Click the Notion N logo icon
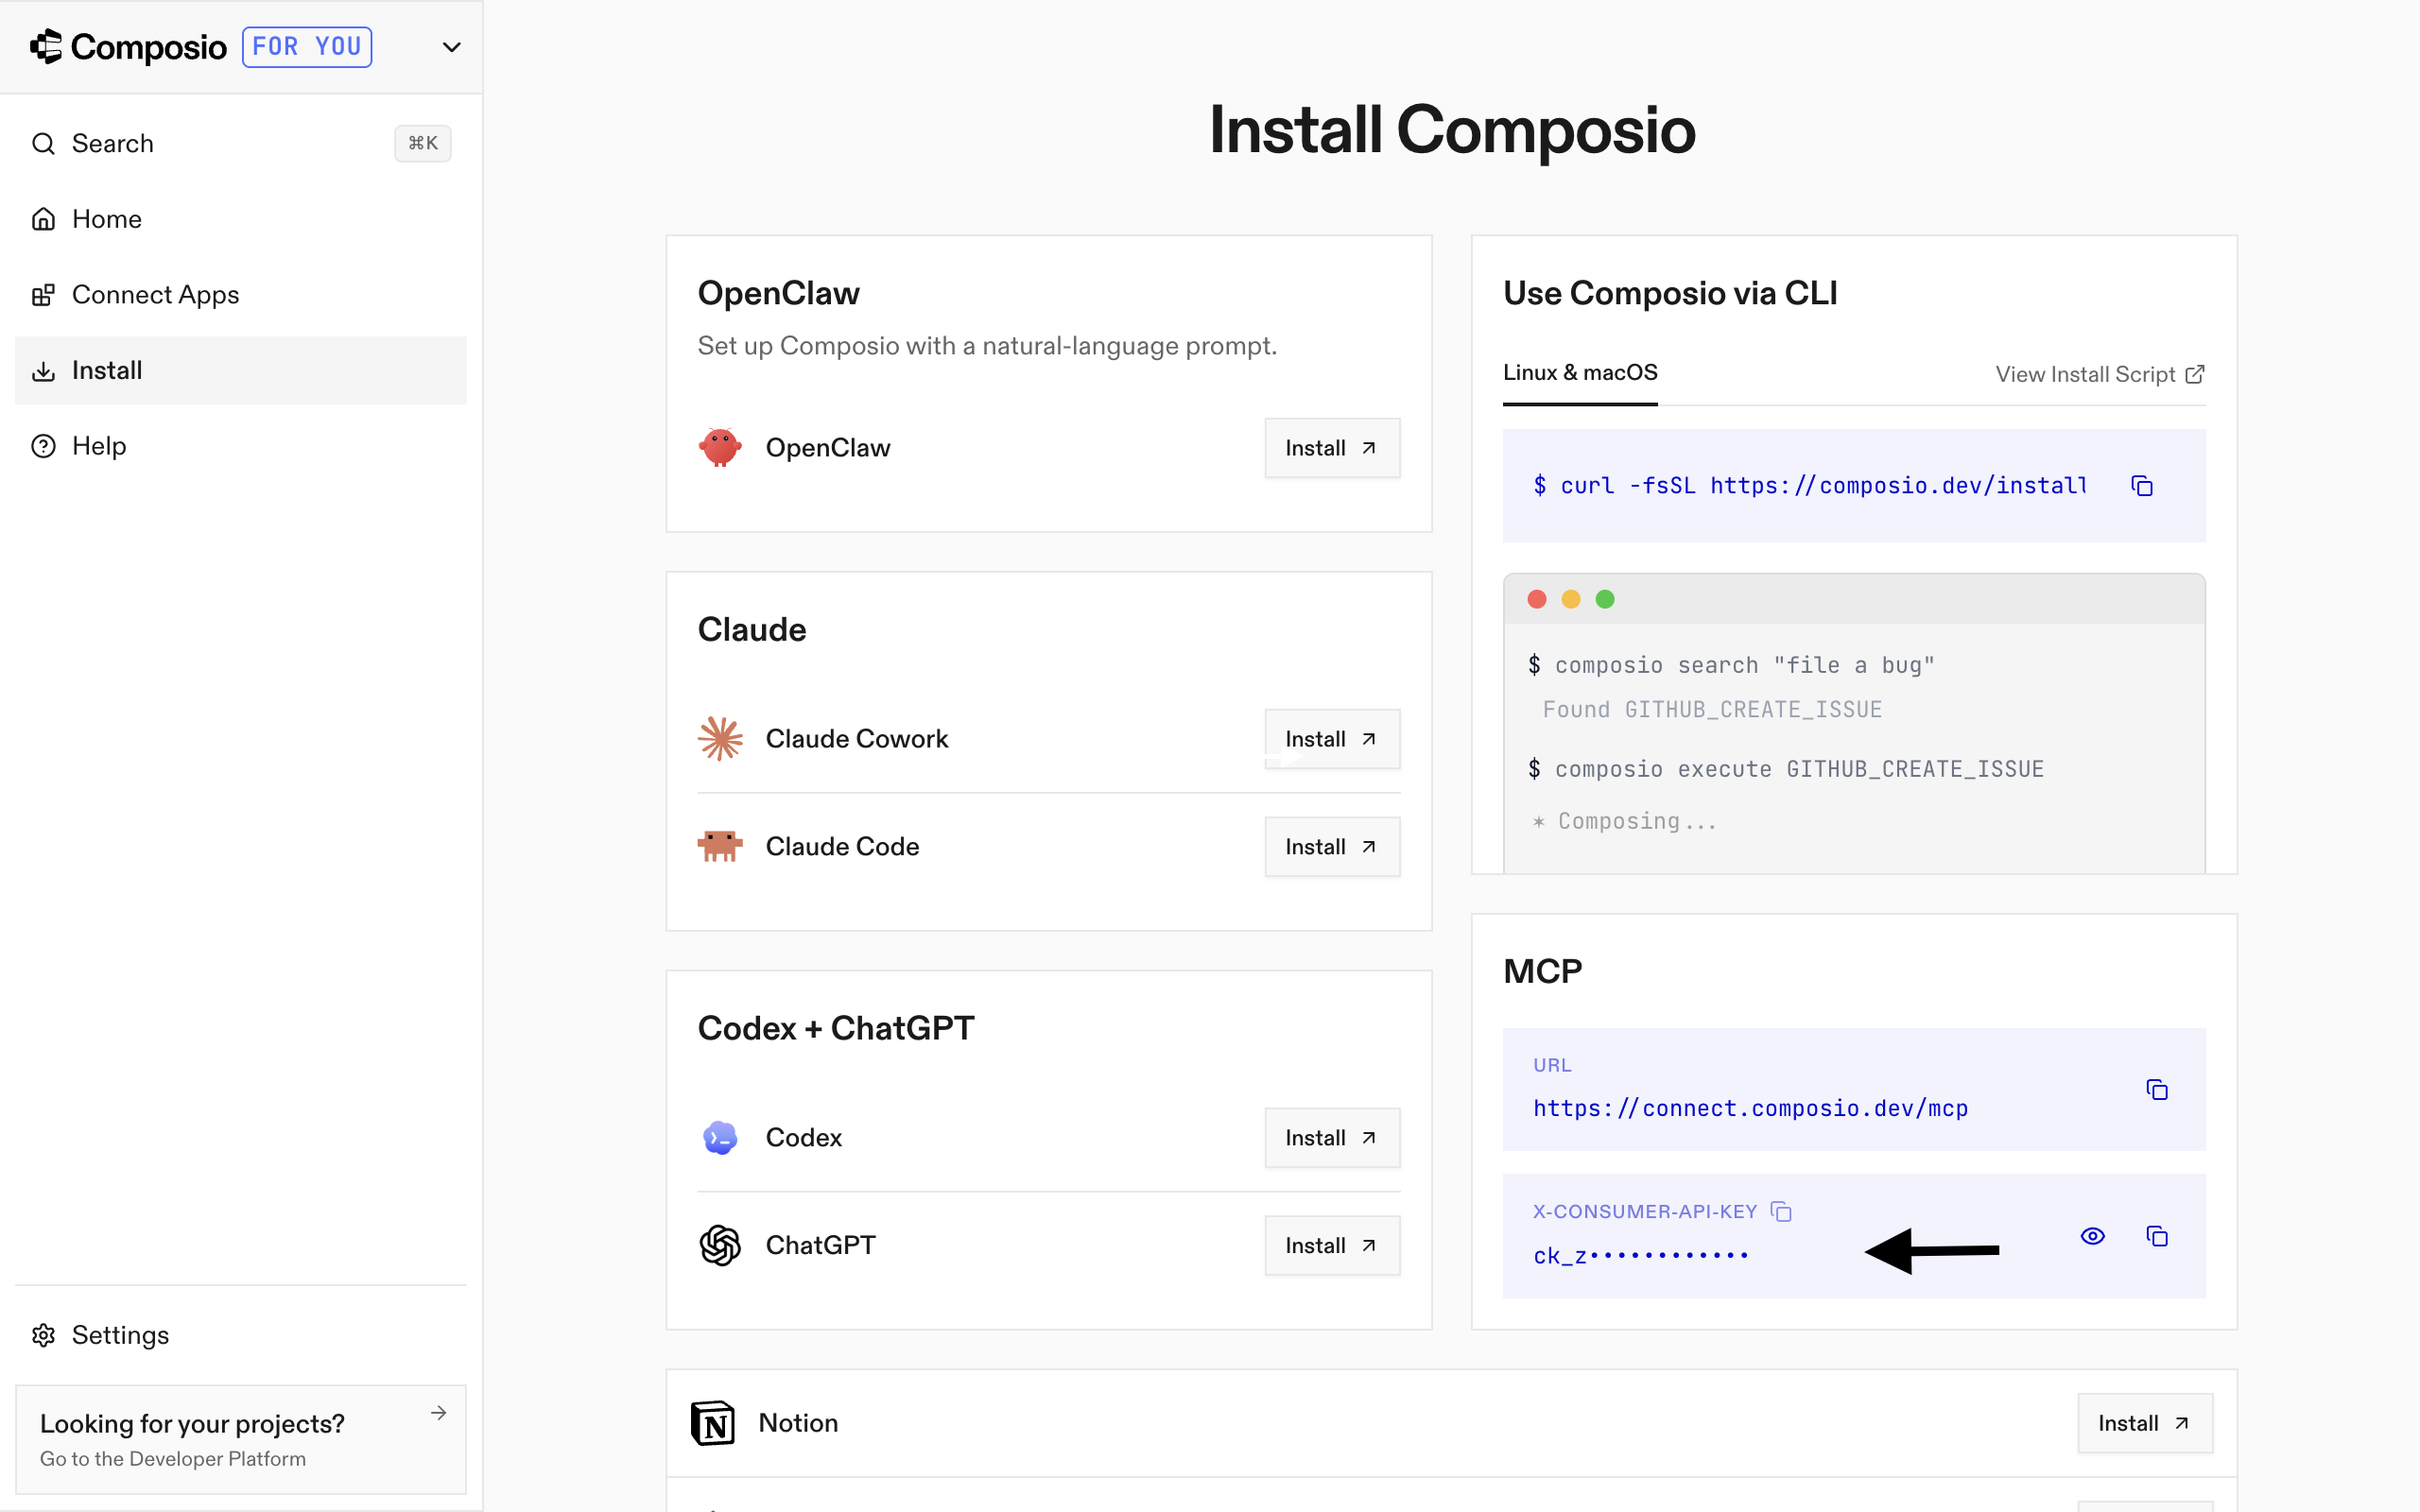 [x=713, y=1423]
